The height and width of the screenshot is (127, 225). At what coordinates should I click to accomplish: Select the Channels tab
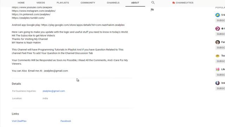[113, 3]
